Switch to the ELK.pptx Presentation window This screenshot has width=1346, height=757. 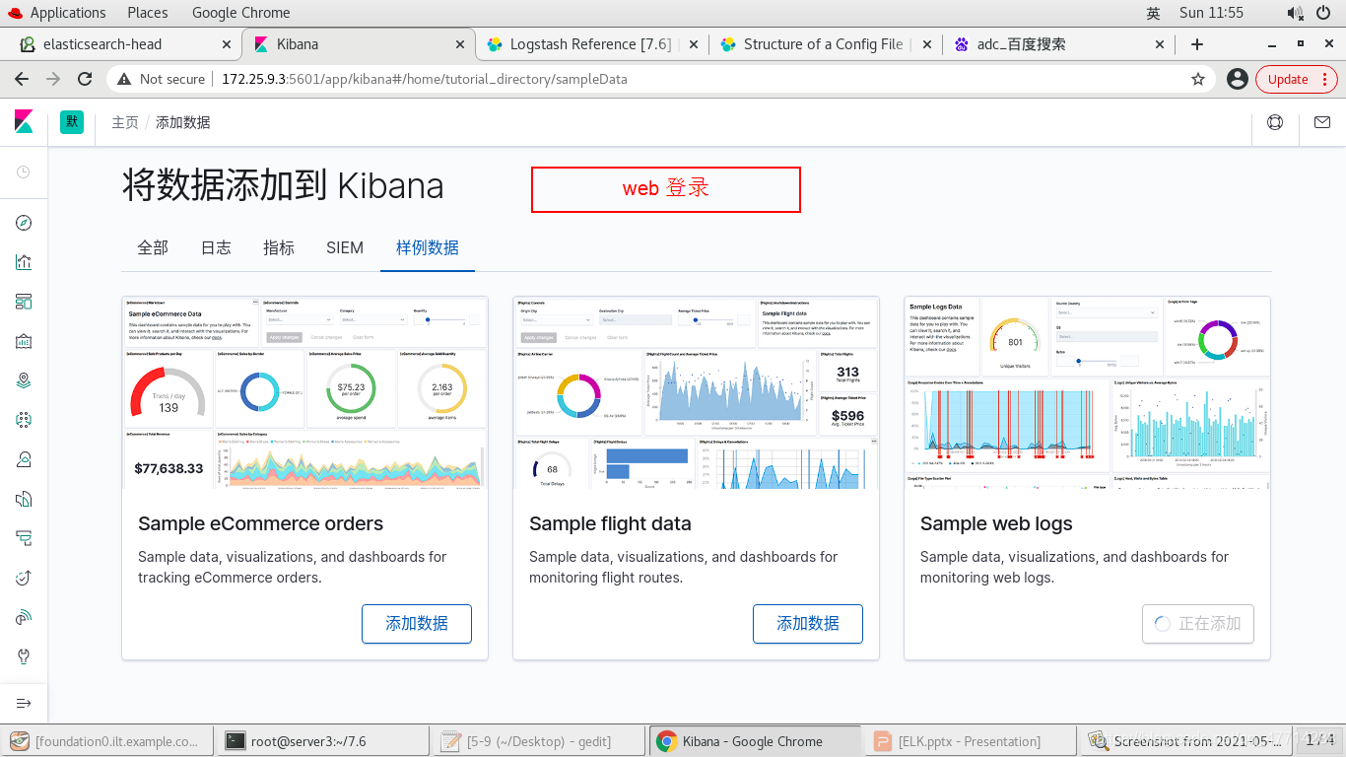tap(970, 741)
